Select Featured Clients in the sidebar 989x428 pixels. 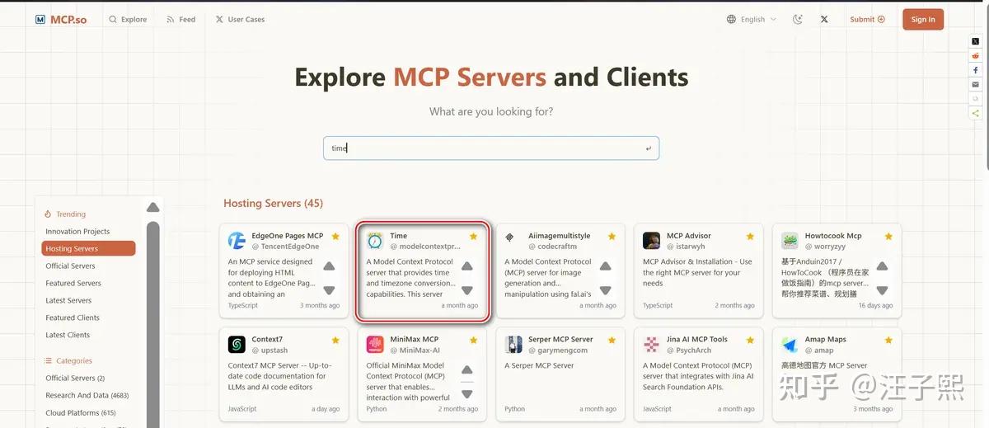pyautogui.click(x=73, y=318)
